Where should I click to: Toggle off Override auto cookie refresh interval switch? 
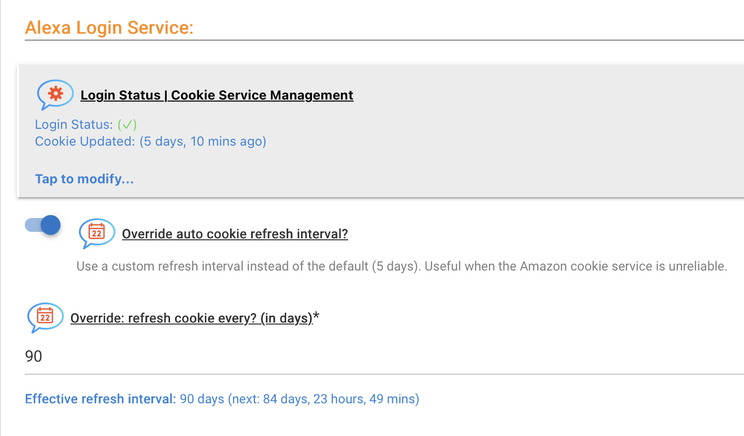tap(43, 225)
